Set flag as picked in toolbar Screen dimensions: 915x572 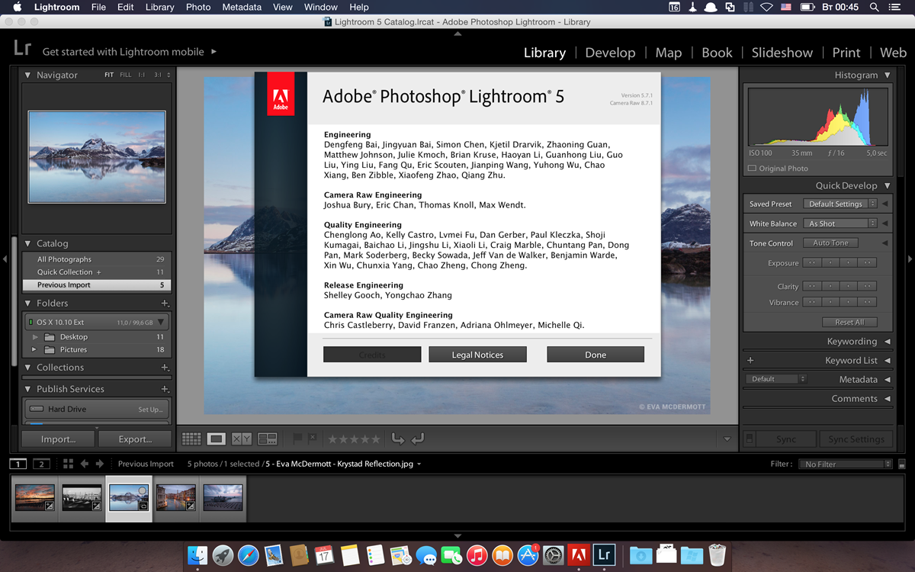click(x=298, y=439)
